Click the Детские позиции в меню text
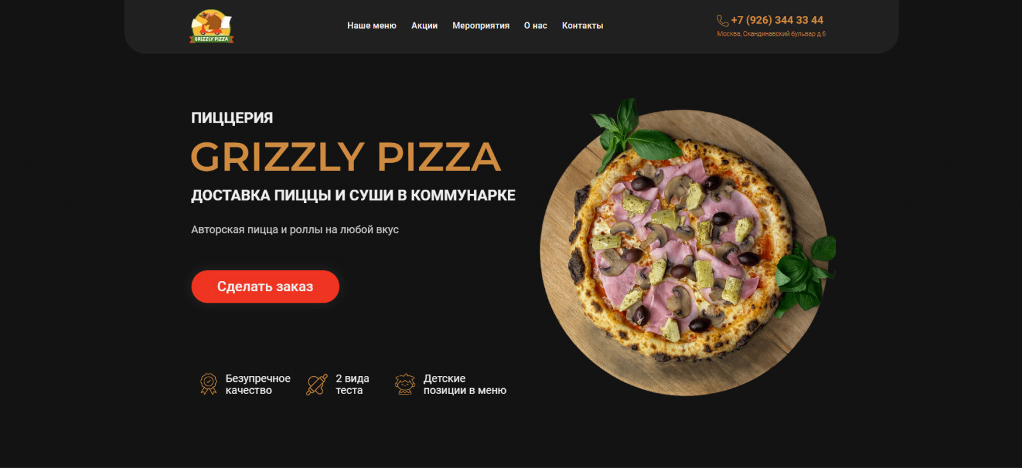This screenshot has height=468, width=1022. pyautogui.click(x=464, y=384)
